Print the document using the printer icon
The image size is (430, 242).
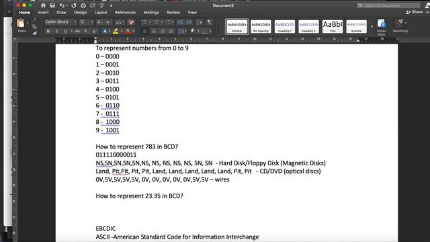point(83,5)
